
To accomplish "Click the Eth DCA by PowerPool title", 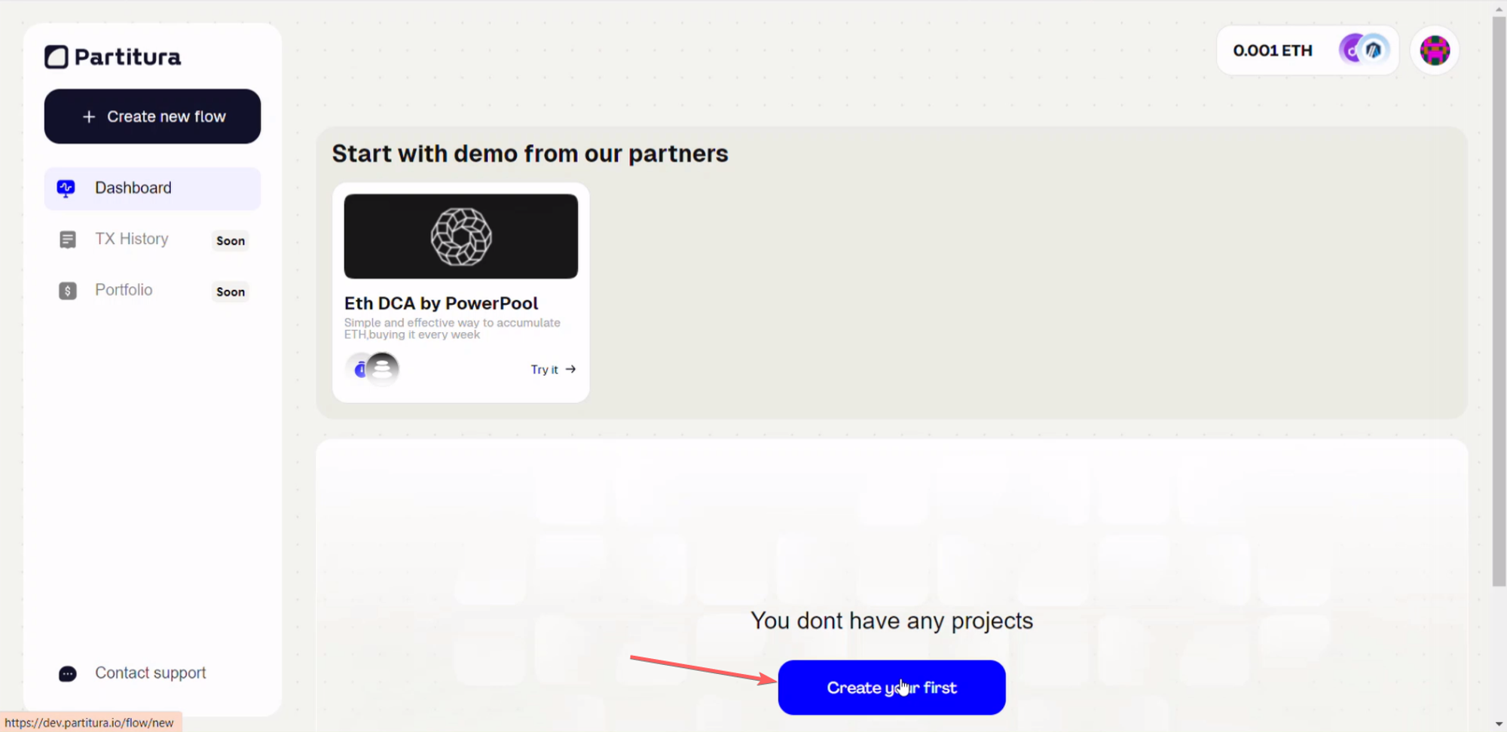I will pyautogui.click(x=441, y=303).
